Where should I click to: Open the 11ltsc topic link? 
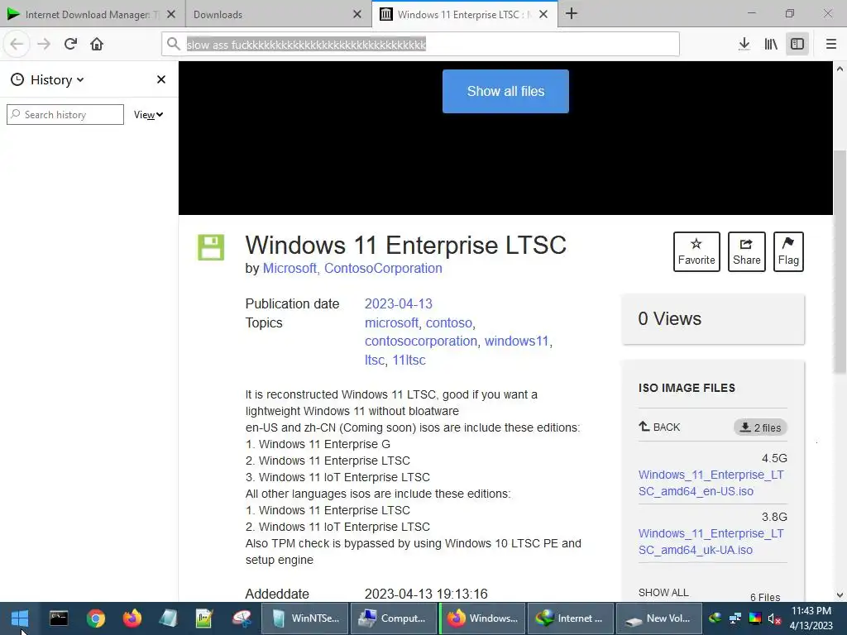point(409,360)
